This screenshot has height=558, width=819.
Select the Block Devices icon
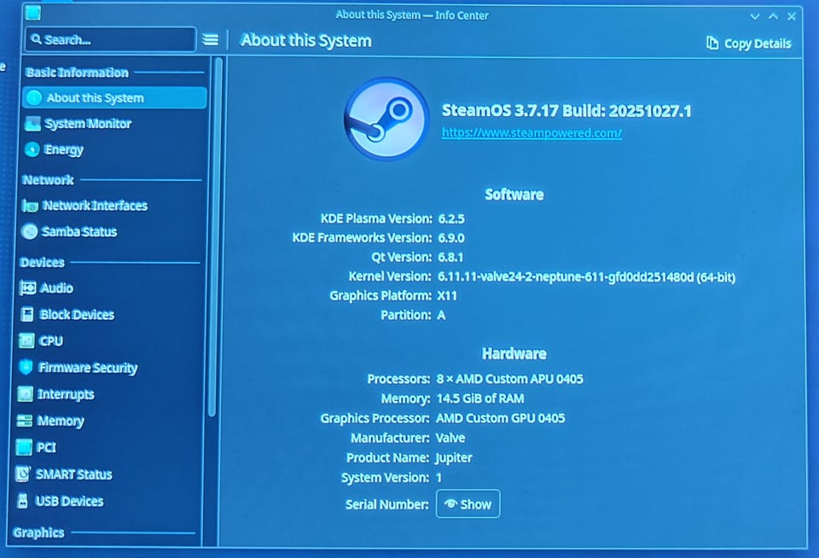tap(27, 315)
